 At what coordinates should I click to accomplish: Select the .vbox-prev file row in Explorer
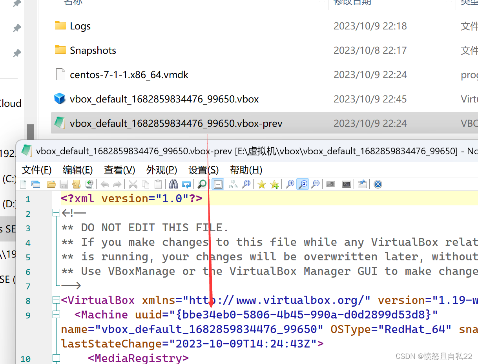click(x=265, y=124)
